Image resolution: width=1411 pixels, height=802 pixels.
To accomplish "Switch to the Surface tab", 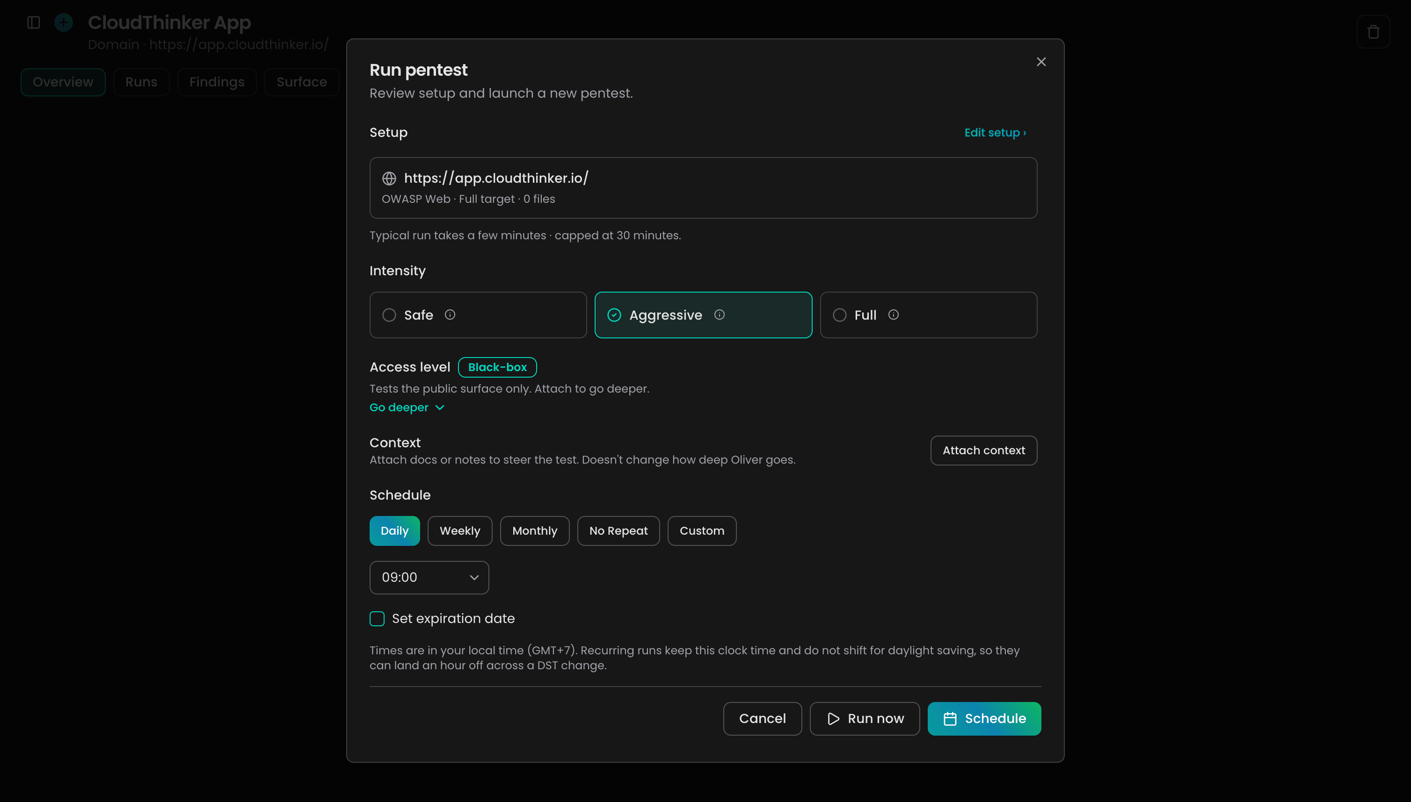I will 302,82.
